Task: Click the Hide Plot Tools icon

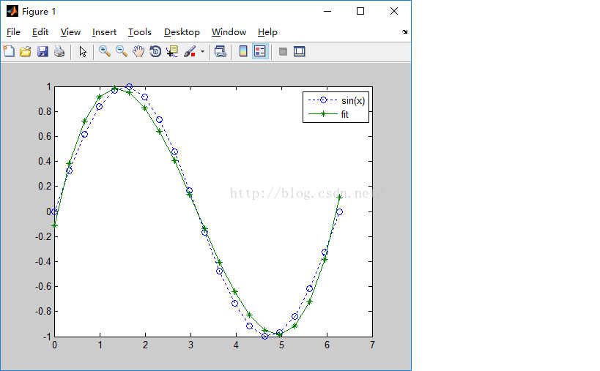Action: tap(283, 51)
